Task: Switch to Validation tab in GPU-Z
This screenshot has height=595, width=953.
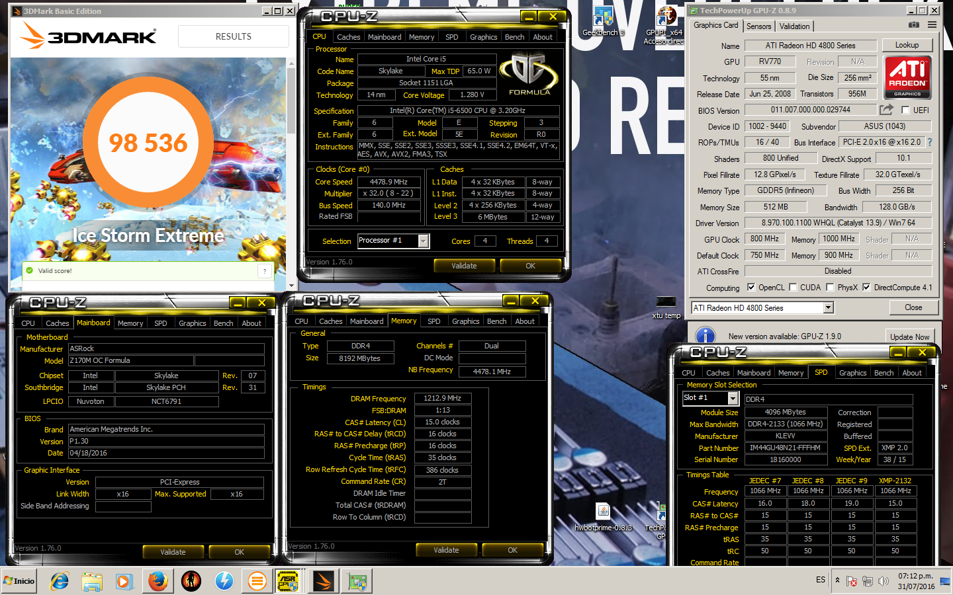Action: (x=794, y=26)
